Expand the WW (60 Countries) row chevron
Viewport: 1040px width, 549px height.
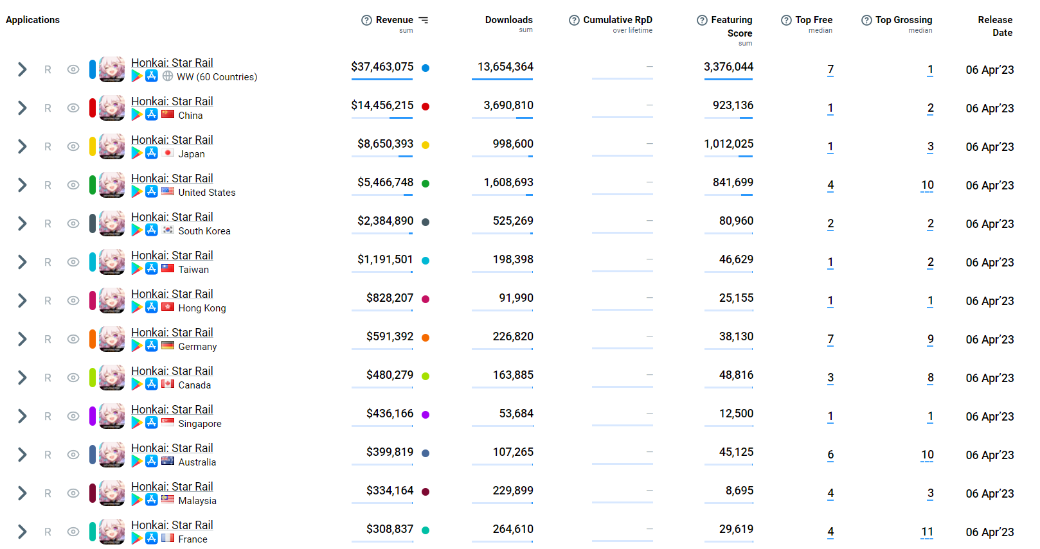[22, 69]
